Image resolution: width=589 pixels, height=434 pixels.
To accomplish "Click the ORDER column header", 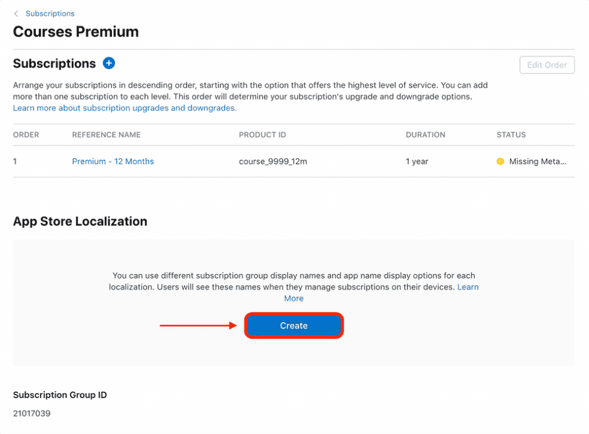I will click(26, 135).
